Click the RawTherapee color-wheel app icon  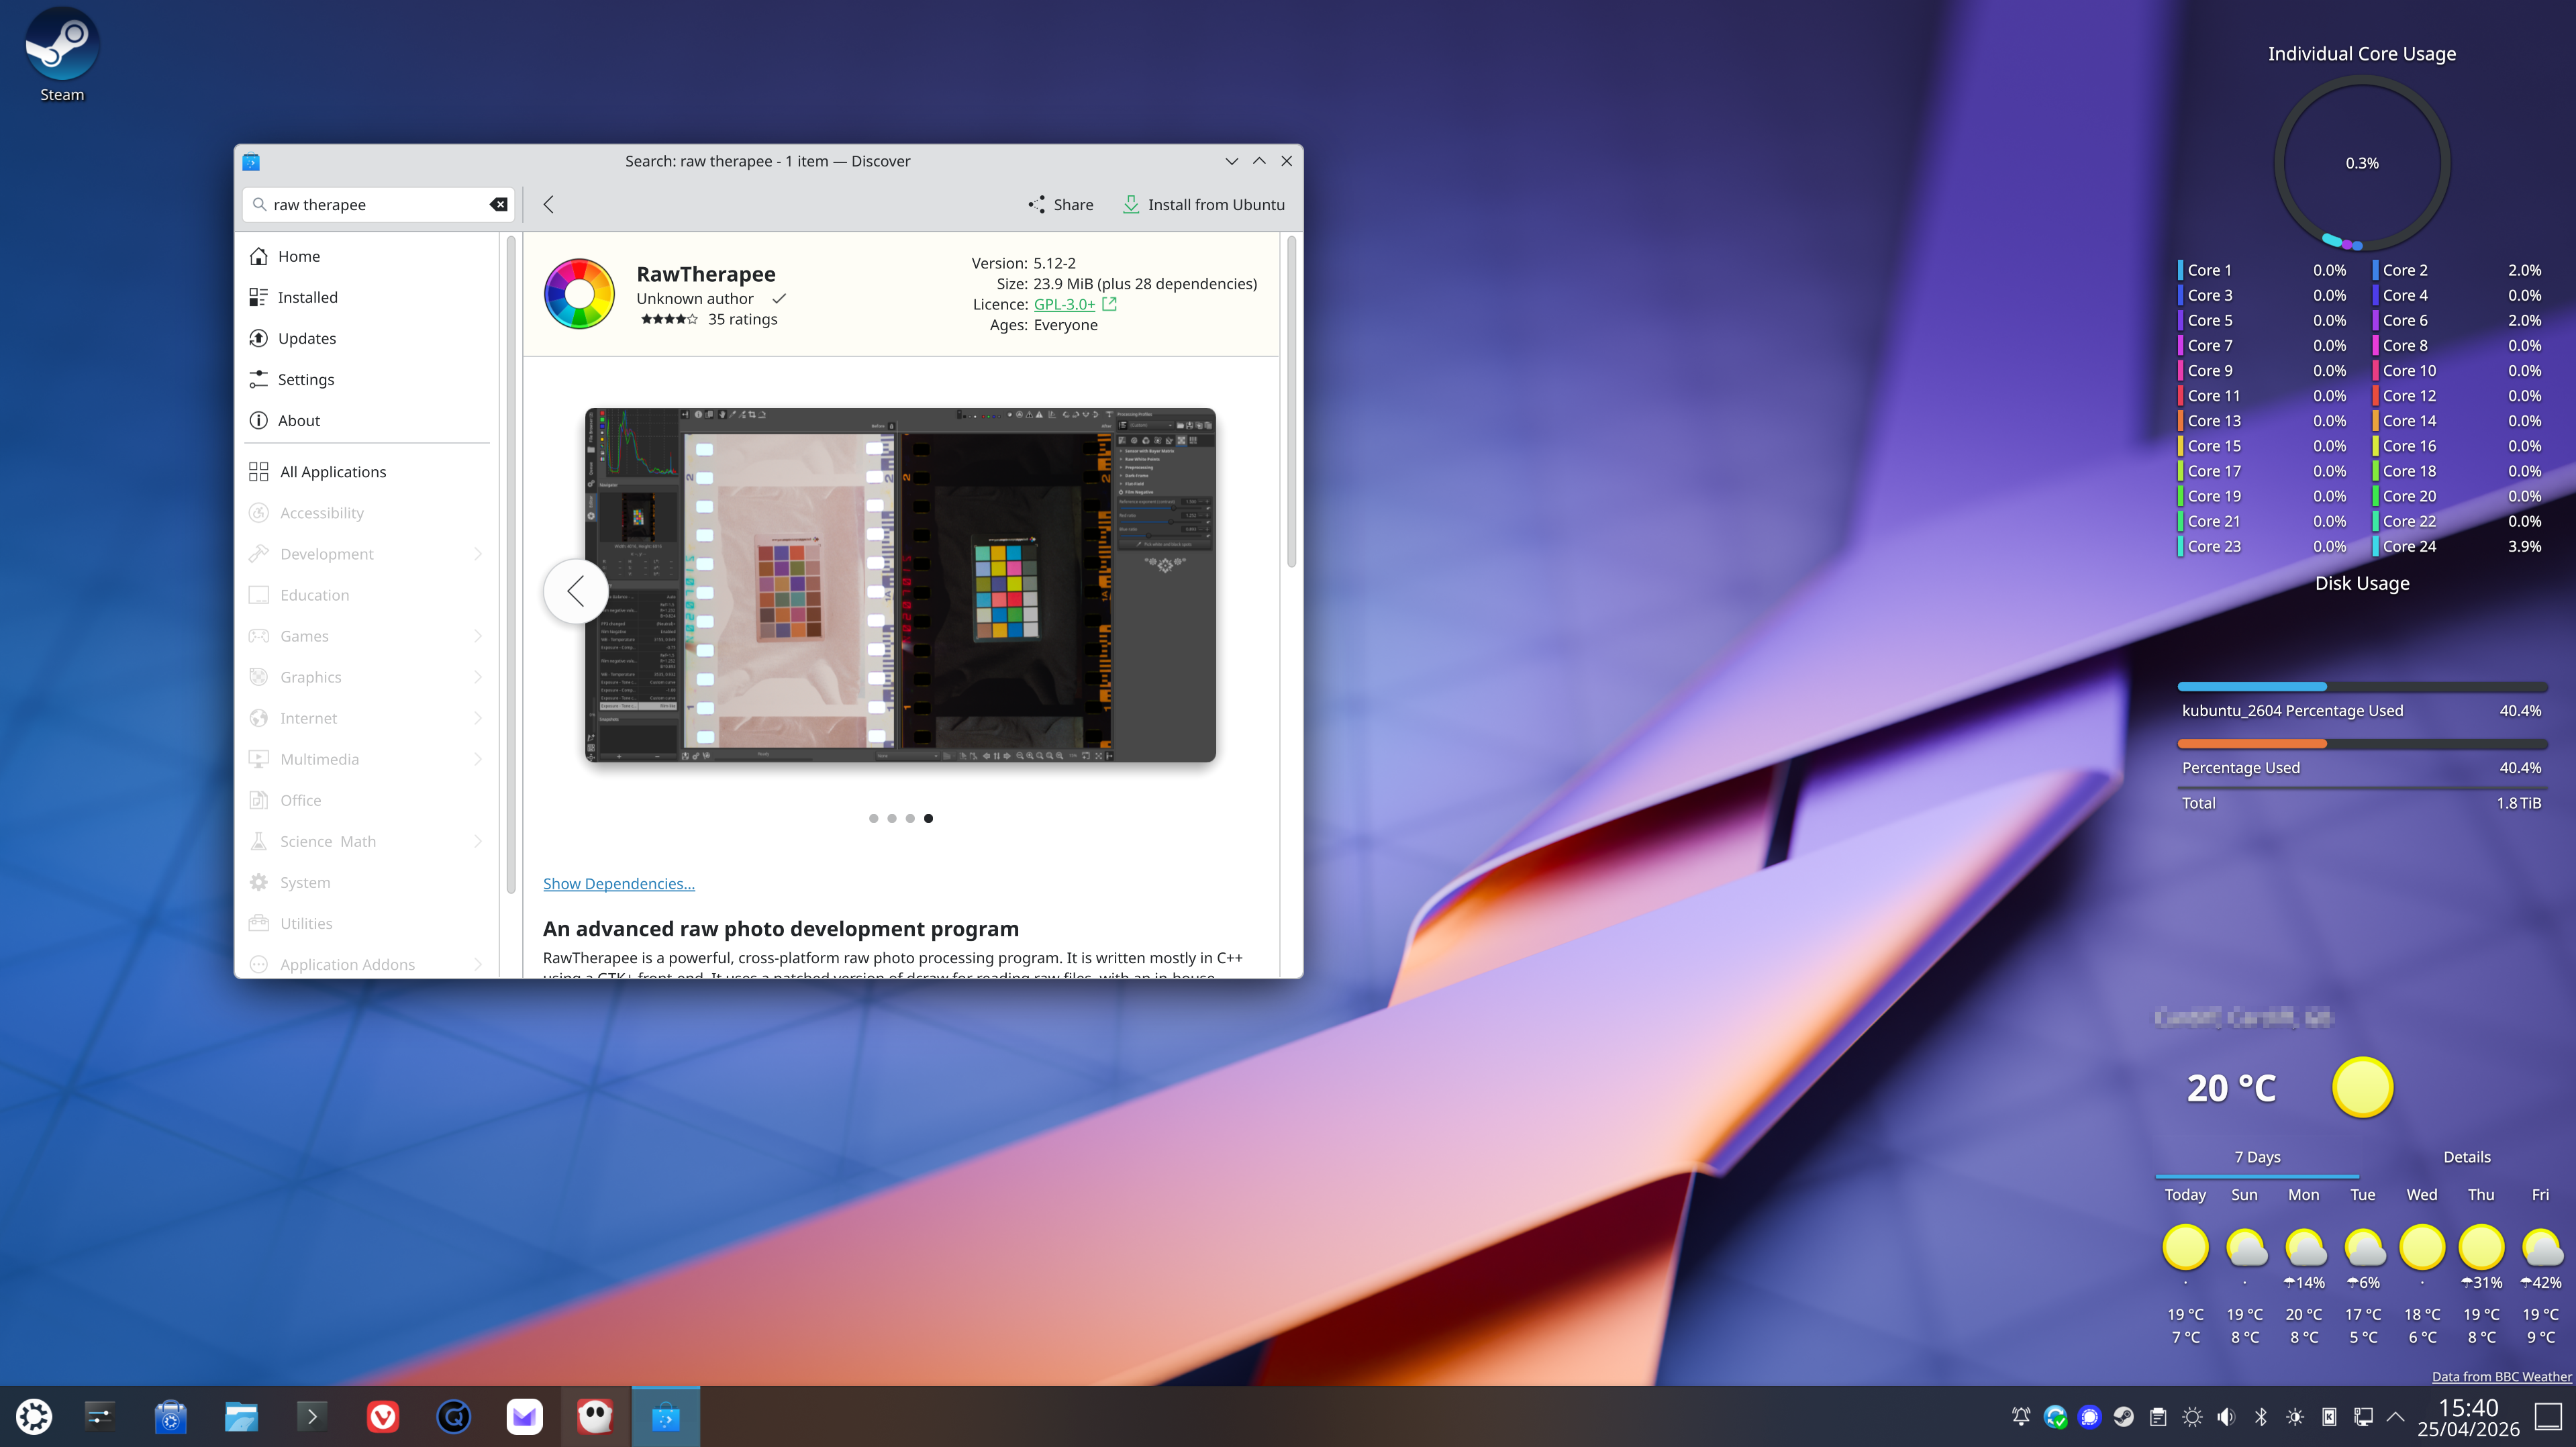pos(580,294)
